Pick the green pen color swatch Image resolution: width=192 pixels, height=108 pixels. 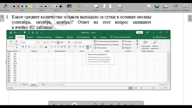coord(26,6)
